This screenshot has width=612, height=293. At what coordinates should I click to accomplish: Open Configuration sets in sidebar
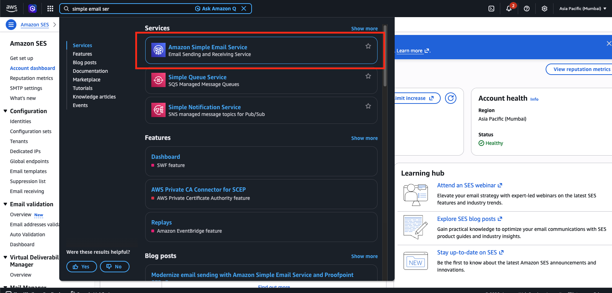coord(31,131)
